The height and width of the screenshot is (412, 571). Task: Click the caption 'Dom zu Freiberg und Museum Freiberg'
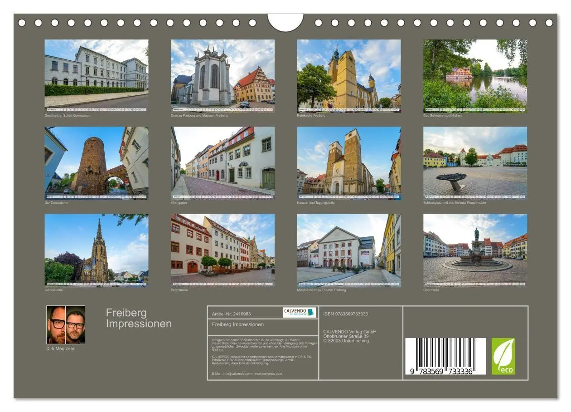[x=199, y=115]
